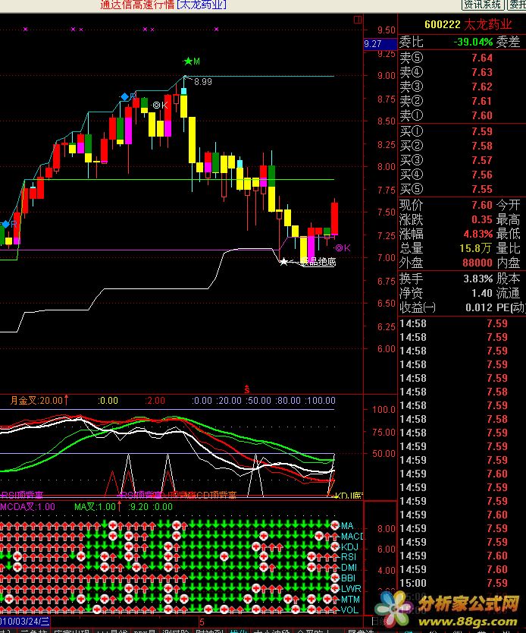Click the 涨幅 4.83% value
526x633 pixels.
tap(478, 234)
